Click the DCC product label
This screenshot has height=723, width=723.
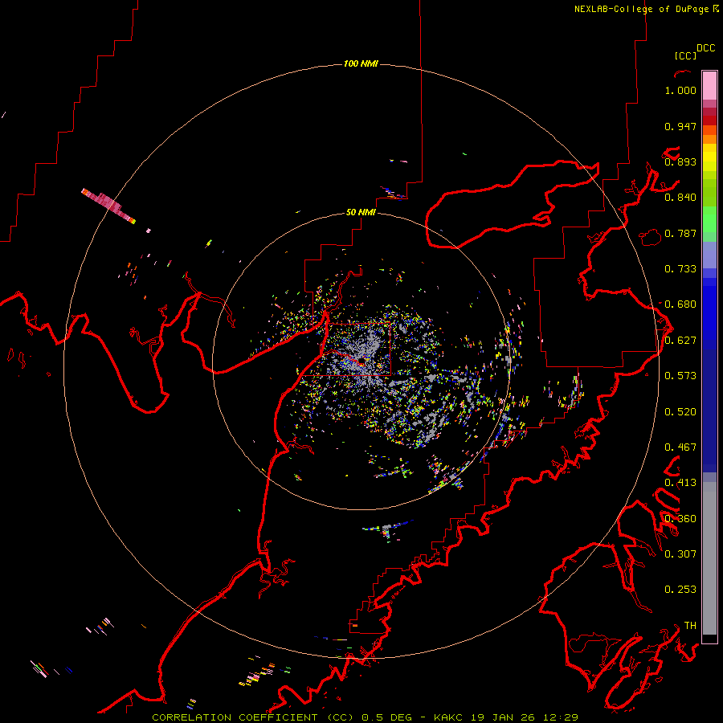pos(706,48)
